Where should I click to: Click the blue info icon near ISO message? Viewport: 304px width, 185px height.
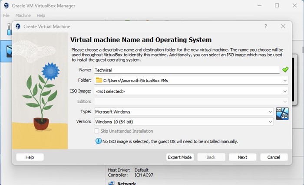click(98, 141)
